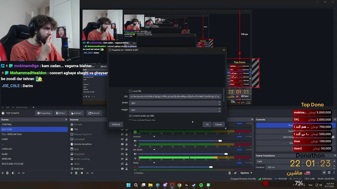337x189 pixels.
Task: Undock the Scenes panel
Action: (66, 120)
